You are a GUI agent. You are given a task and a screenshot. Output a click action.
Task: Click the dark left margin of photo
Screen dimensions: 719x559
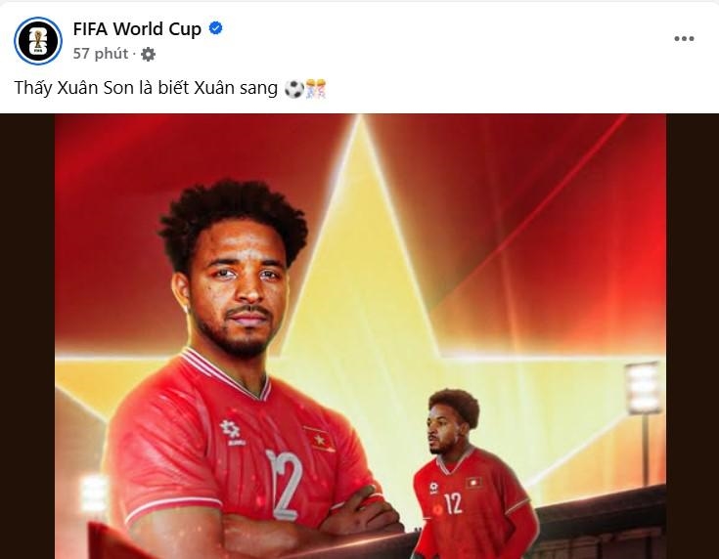(27, 336)
